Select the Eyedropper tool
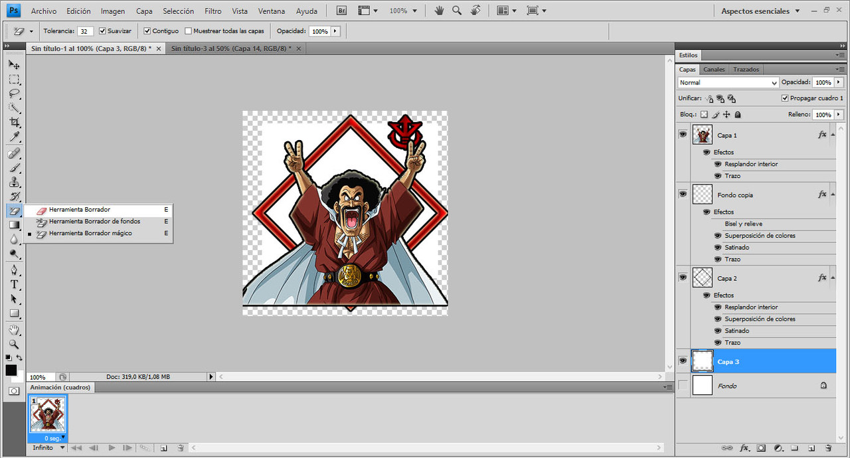Image resolution: width=850 pixels, height=458 pixels. tap(14, 137)
